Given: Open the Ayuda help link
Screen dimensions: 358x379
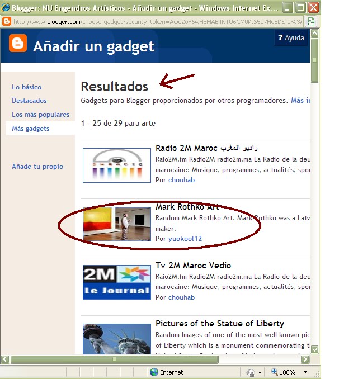Looking at the screenshot, I should coord(291,37).
